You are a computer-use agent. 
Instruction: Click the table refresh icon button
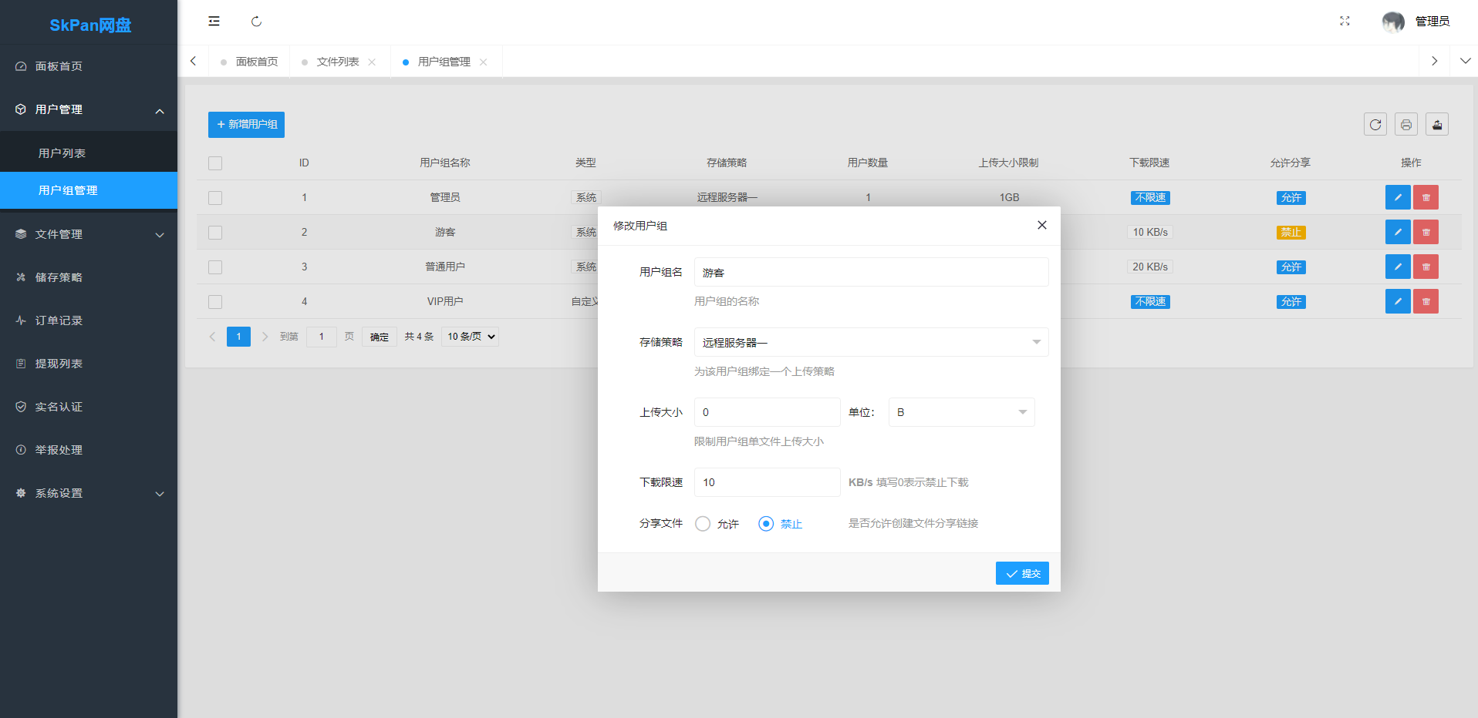pyautogui.click(x=1375, y=125)
